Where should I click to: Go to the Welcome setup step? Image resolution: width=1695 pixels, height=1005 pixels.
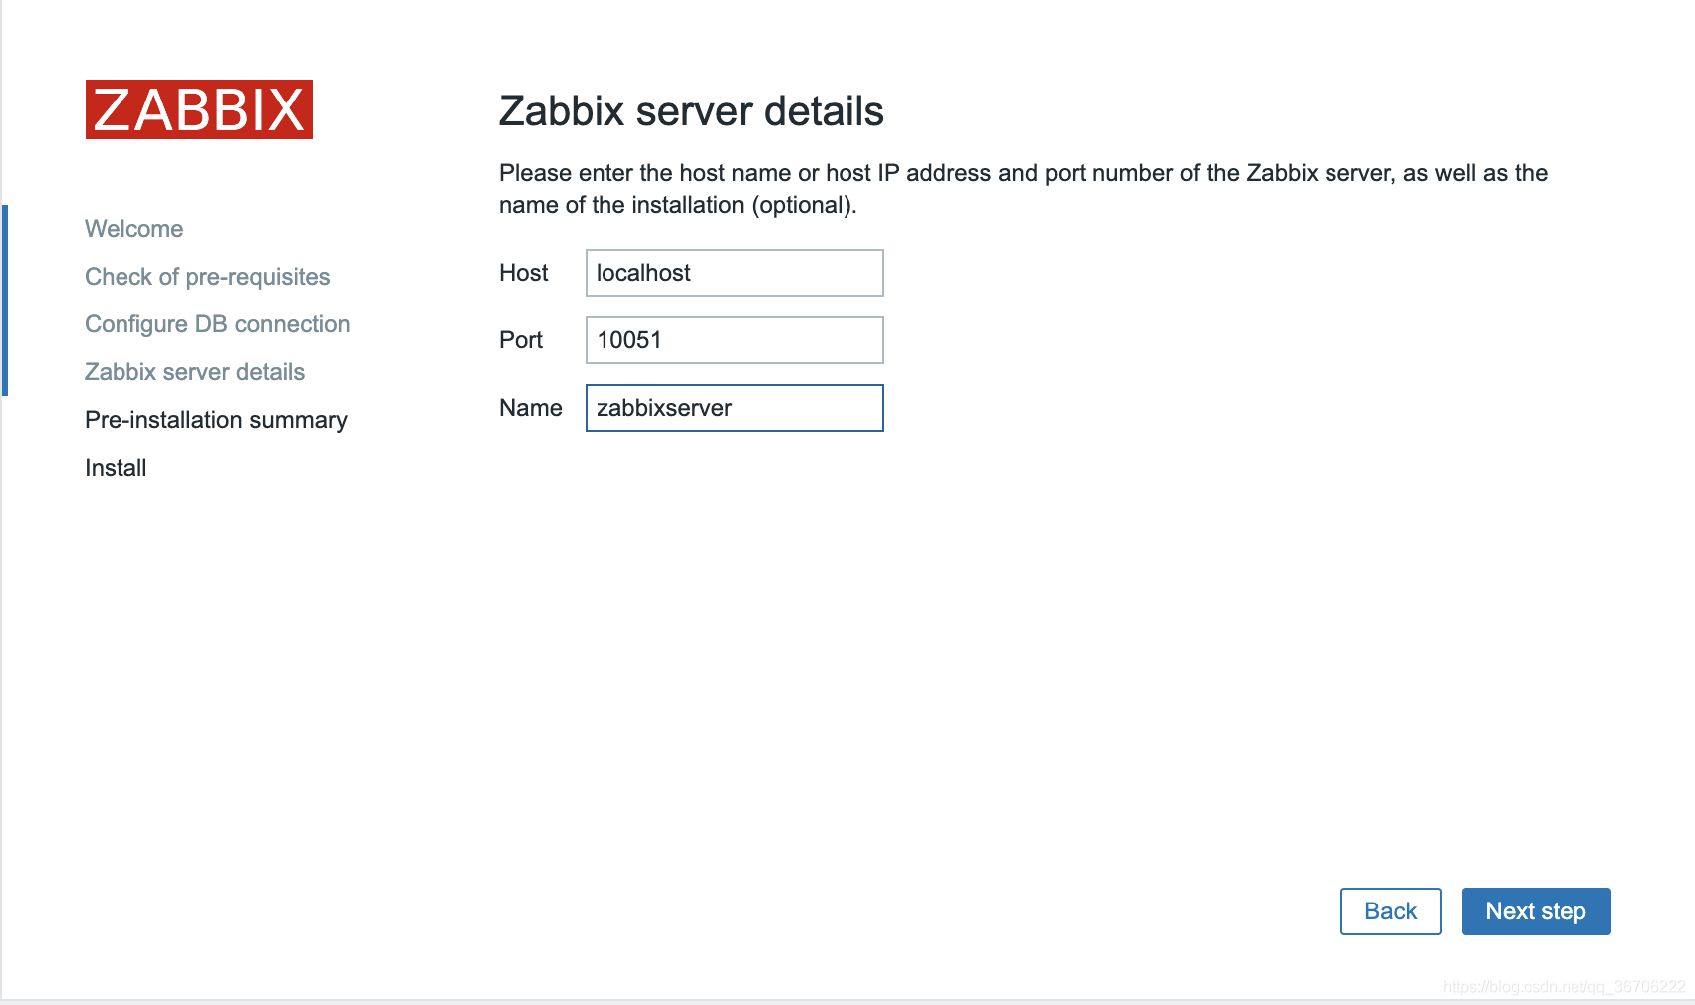[134, 229]
